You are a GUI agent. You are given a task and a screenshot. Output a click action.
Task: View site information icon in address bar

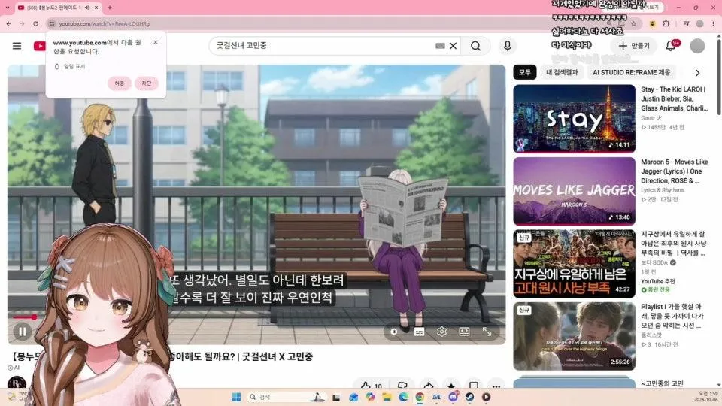click(x=52, y=23)
